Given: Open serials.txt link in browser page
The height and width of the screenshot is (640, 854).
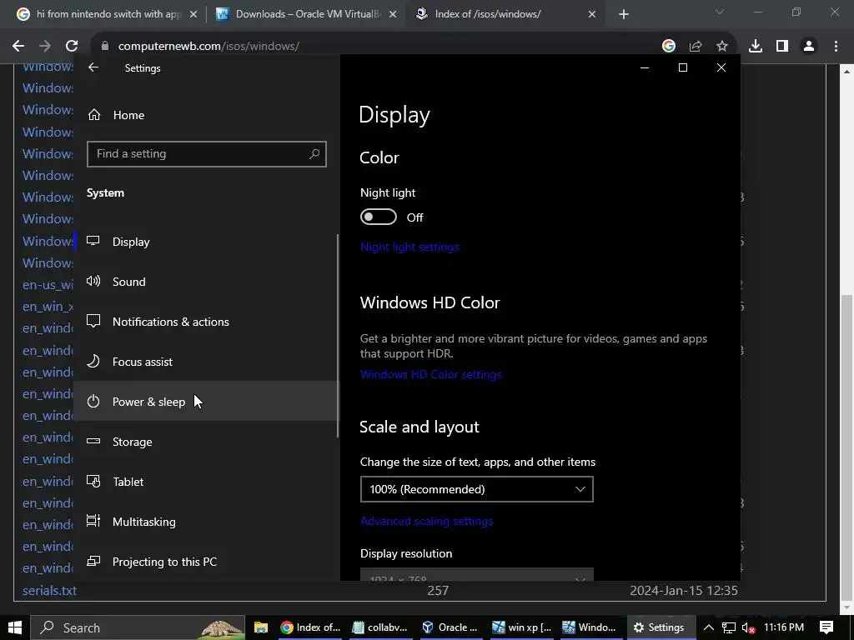Looking at the screenshot, I should tap(49, 591).
